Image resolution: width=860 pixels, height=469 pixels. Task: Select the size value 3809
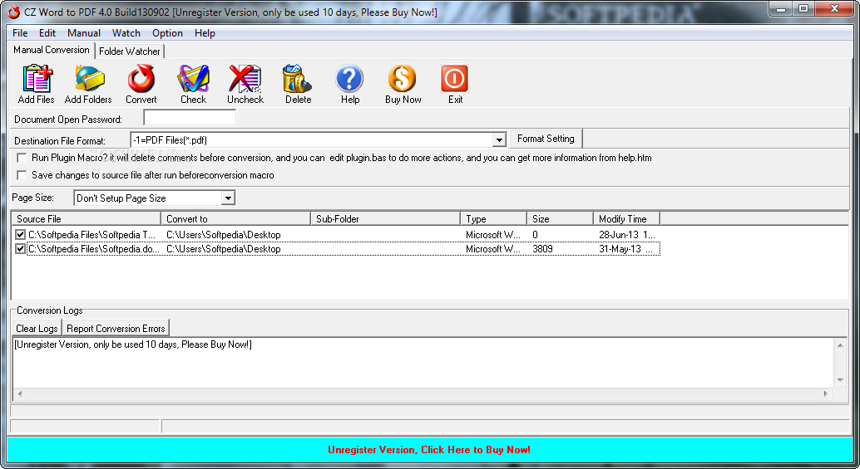542,248
